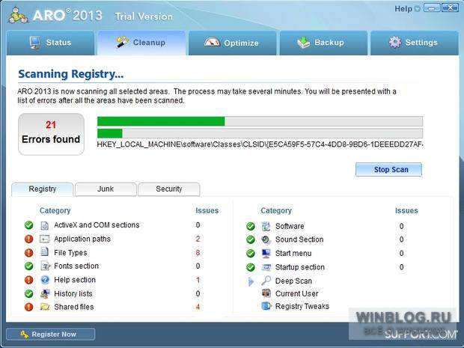Open the Optimize tab
The image size is (464, 348).
(232, 43)
